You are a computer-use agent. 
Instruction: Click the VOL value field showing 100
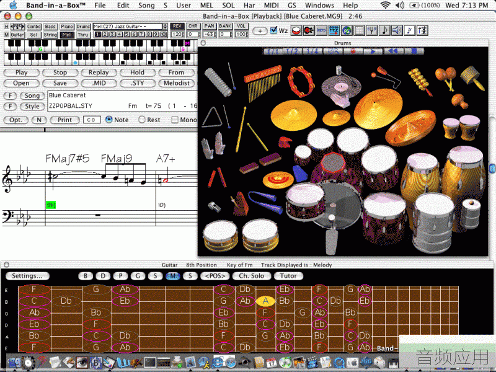coord(241,34)
